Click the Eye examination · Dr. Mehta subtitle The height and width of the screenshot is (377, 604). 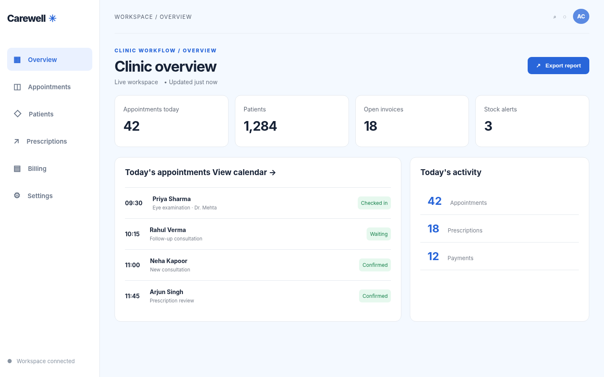tap(185, 208)
